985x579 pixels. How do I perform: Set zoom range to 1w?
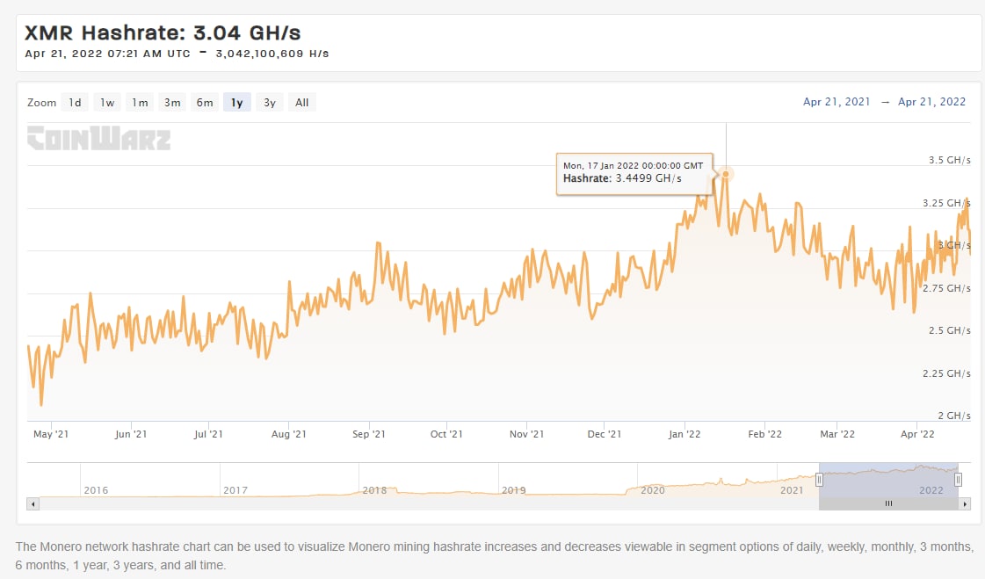(107, 103)
